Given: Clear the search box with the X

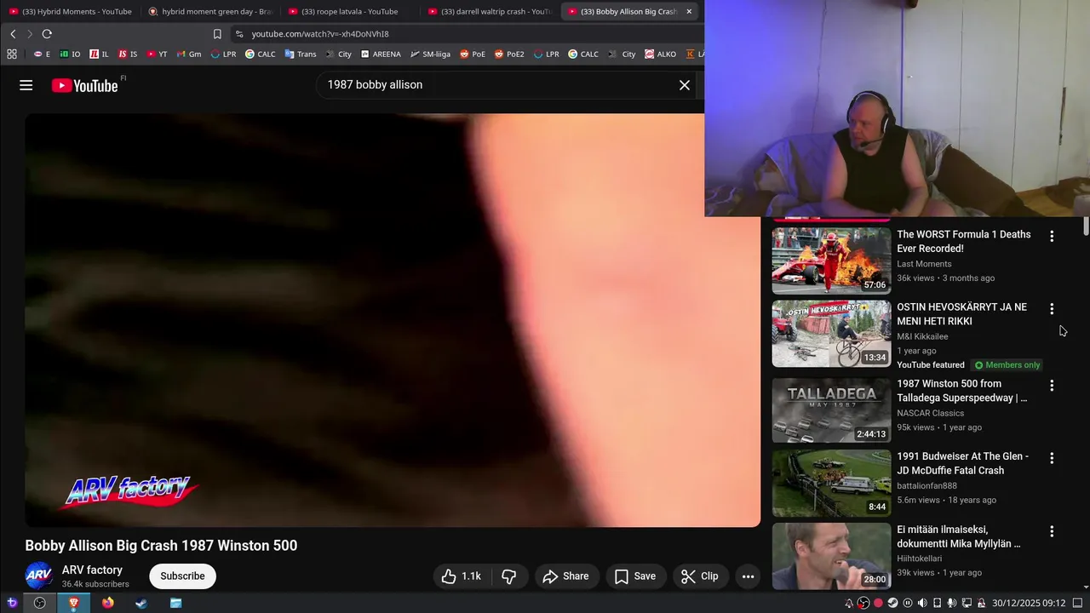Looking at the screenshot, I should pyautogui.click(x=684, y=85).
